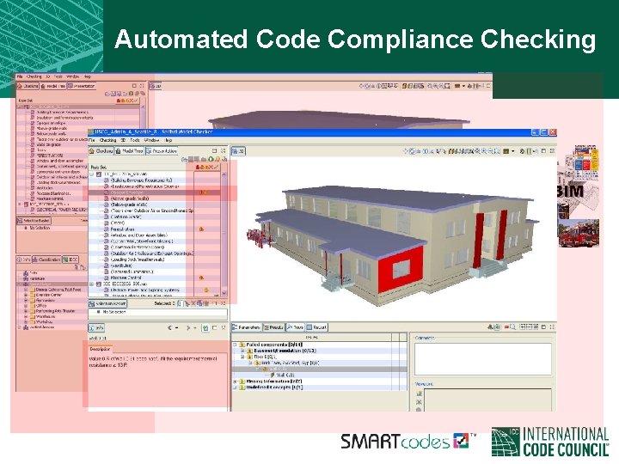
Task: Click the X icon beside the Viewpoint box
Action: (x=419, y=402)
